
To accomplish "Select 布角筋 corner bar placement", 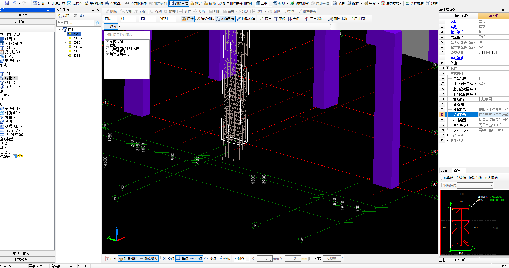I will (x=448, y=178).
